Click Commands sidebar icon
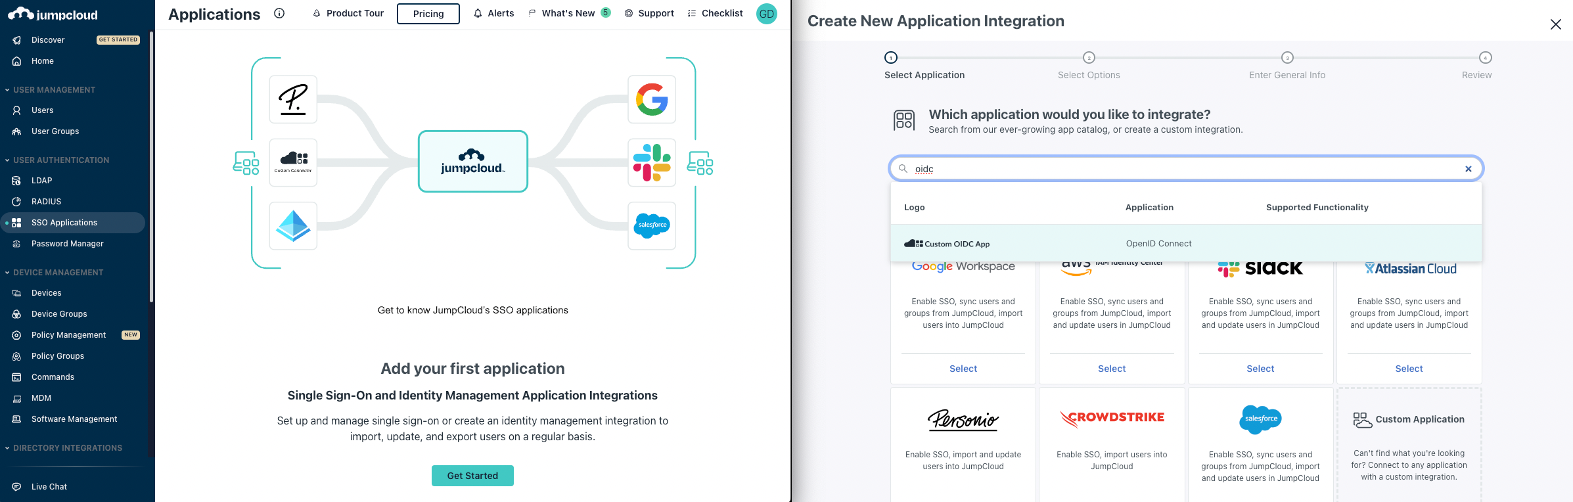The image size is (1573, 502). [17, 377]
